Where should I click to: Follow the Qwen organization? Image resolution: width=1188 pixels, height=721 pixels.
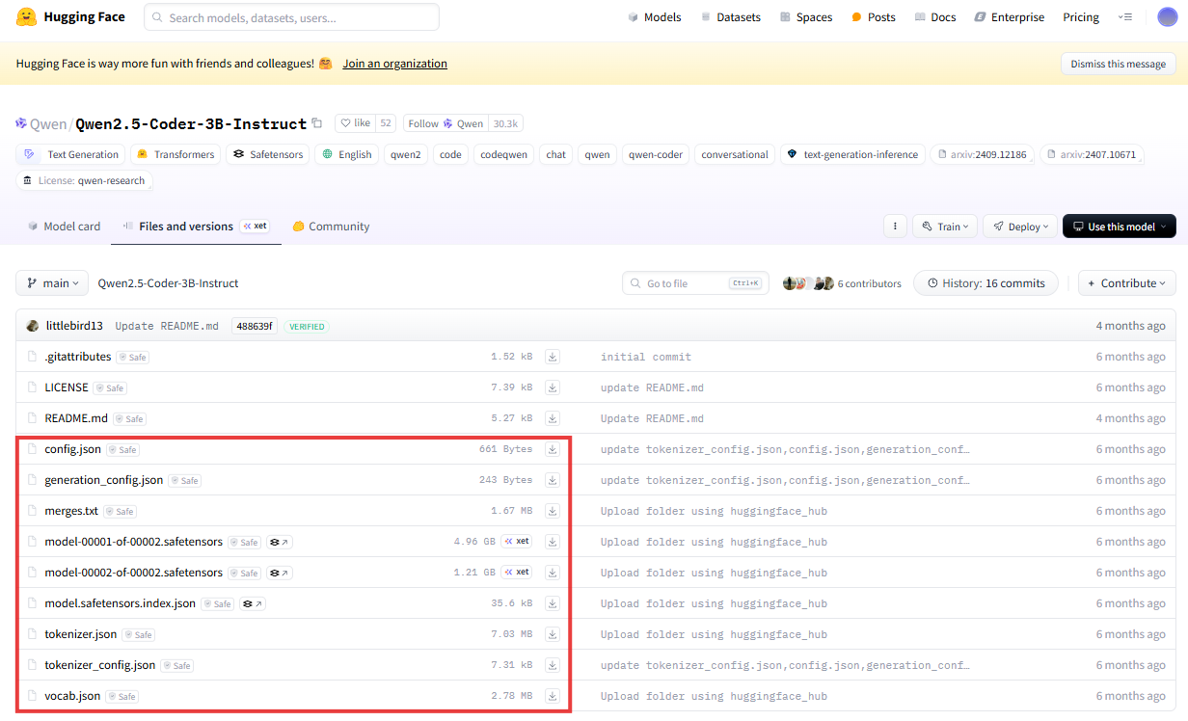[445, 123]
